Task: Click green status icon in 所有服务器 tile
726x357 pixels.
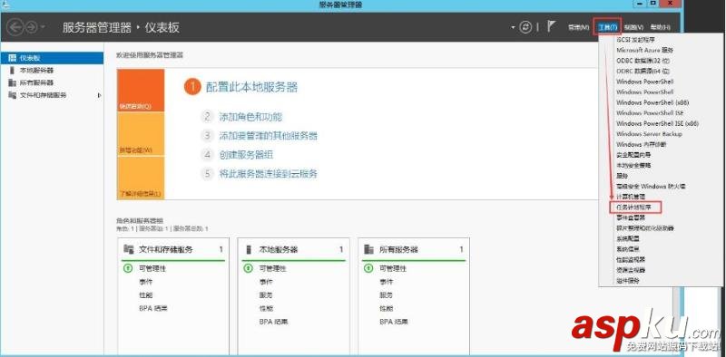Action: point(368,268)
